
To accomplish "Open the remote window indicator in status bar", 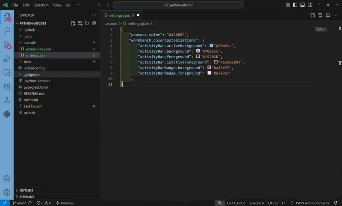I will pyautogui.click(x=5, y=203).
